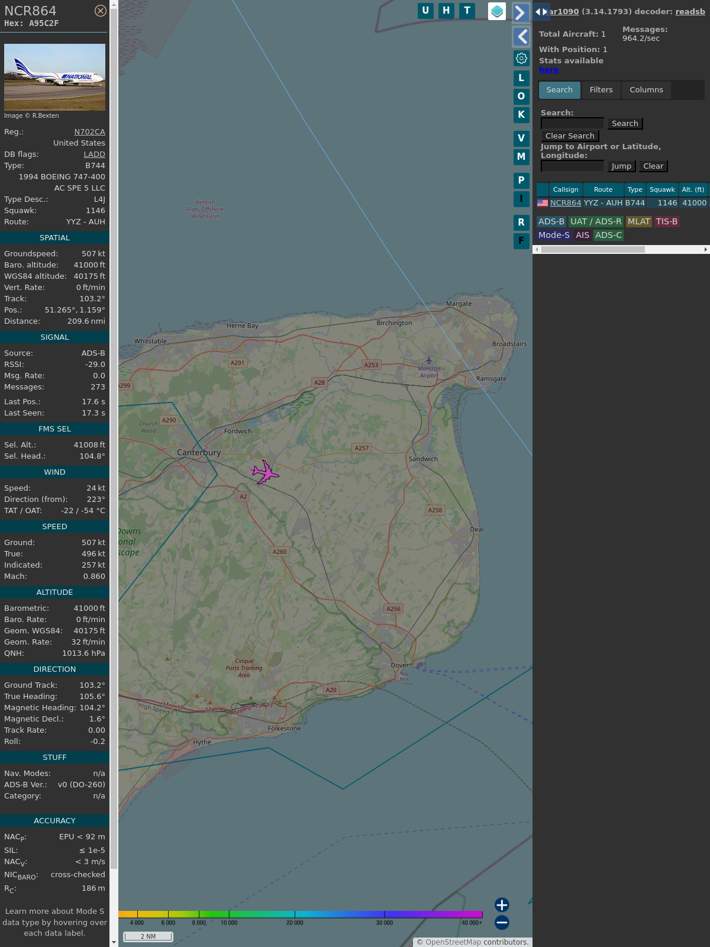710x947 pixels.
Task: Switch to the Filters tab
Action: coord(601,90)
